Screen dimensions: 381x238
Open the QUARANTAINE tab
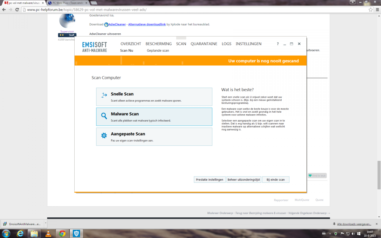pos(204,44)
